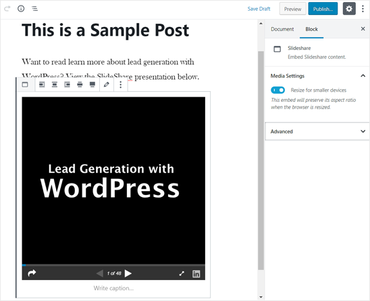This screenshot has height=301, width=370.
Task: Align the embed block left
Action: point(42,84)
